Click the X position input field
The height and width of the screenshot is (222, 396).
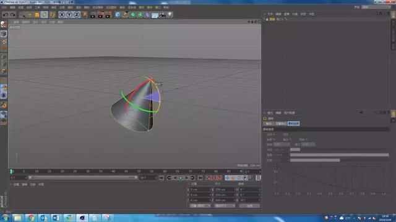[x=200, y=189]
